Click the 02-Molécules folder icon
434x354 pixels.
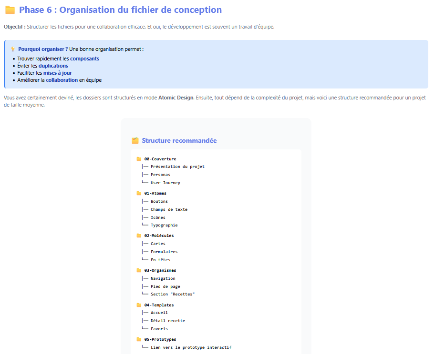click(139, 236)
